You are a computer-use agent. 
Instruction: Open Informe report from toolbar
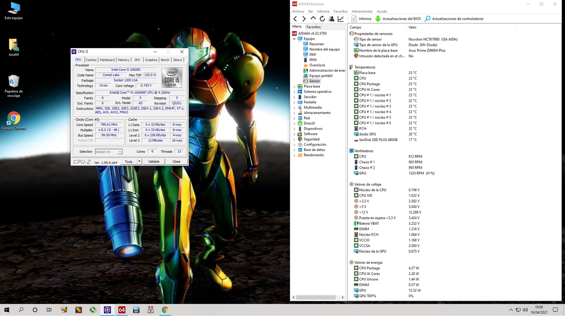(x=362, y=19)
